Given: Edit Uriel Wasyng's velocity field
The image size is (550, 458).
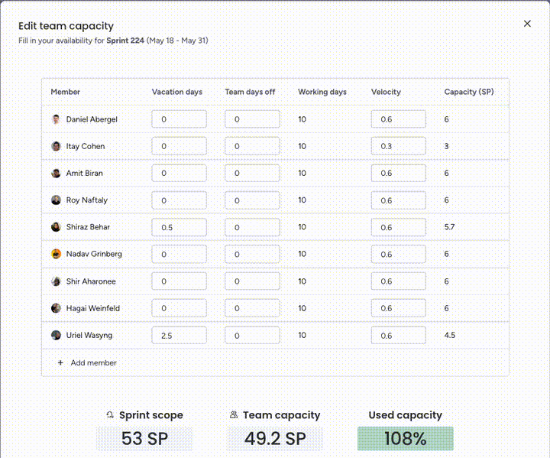Looking at the screenshot, I should pos(399,336).
